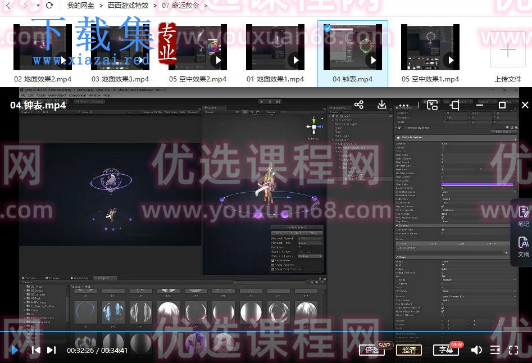
Task: Open the 03 地面效果3.mp4 thumbnail
Action: [x=120, y=47]
